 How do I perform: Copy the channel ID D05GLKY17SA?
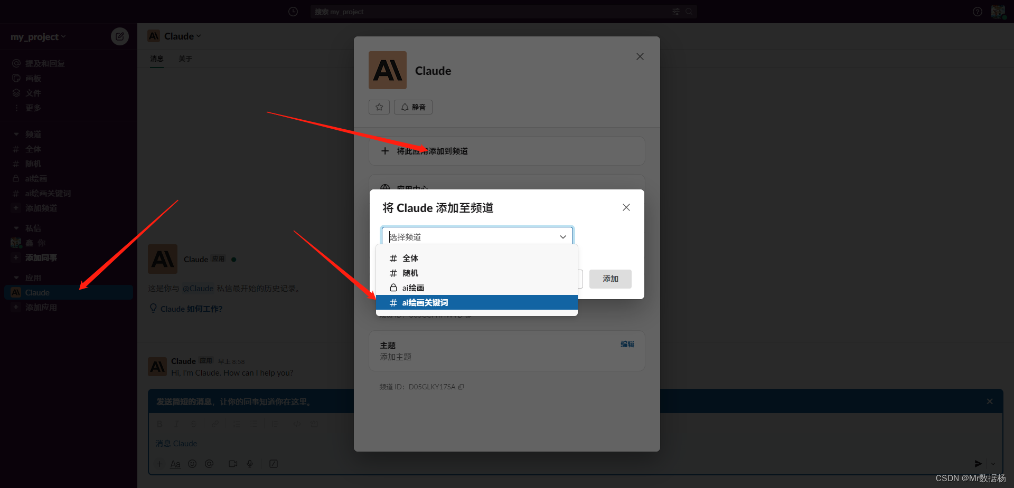(461, 387)
